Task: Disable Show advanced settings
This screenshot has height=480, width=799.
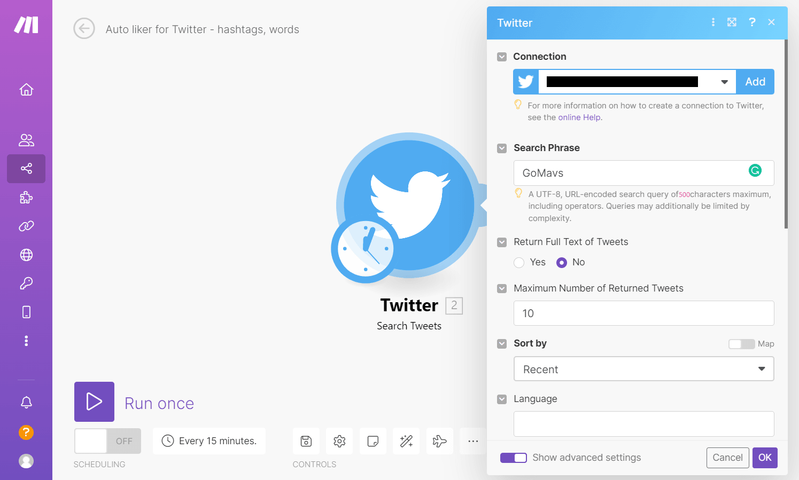Action: [x=514, y=458]
